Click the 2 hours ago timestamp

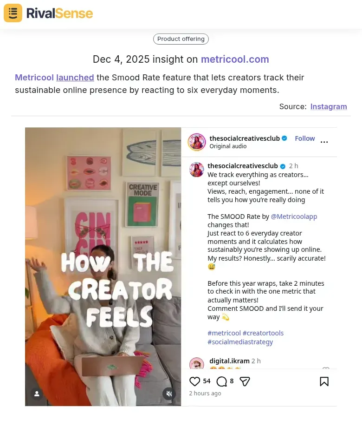(205, 393)
